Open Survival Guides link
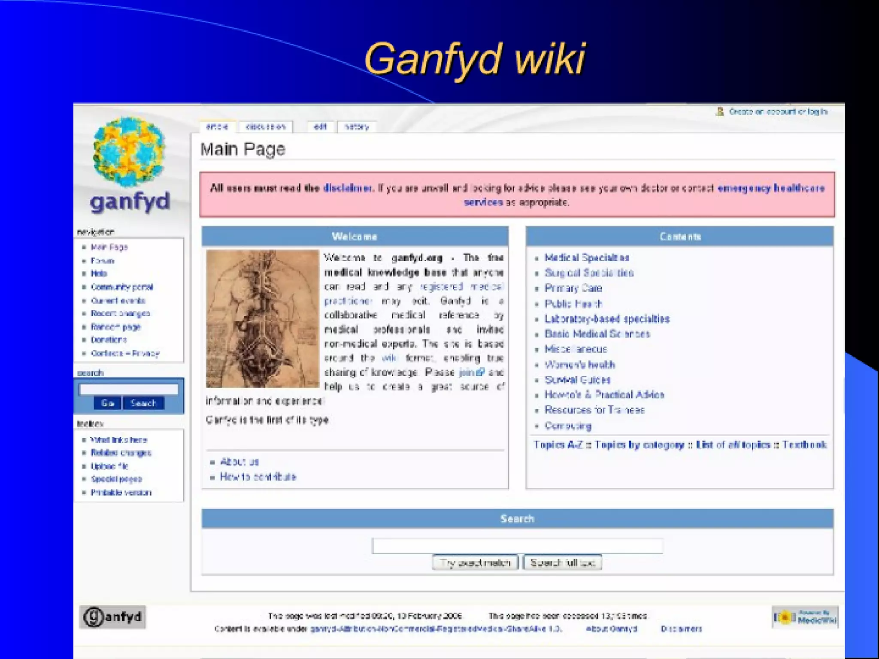The image size is (879, 659). click(x=578, y=380)
